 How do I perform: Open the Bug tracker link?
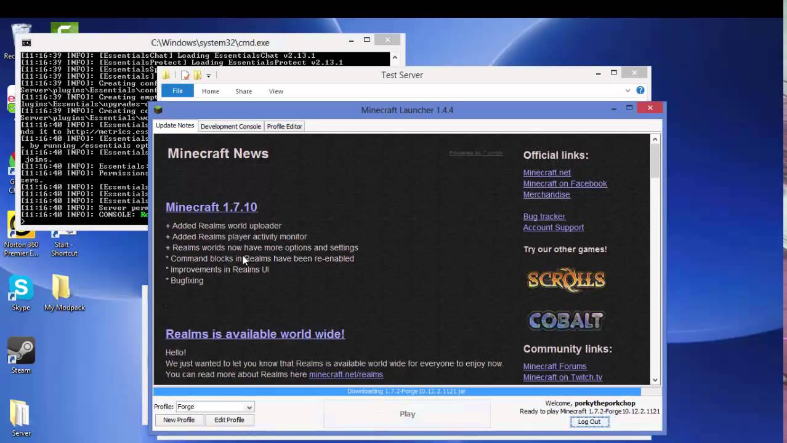(544, 217)
